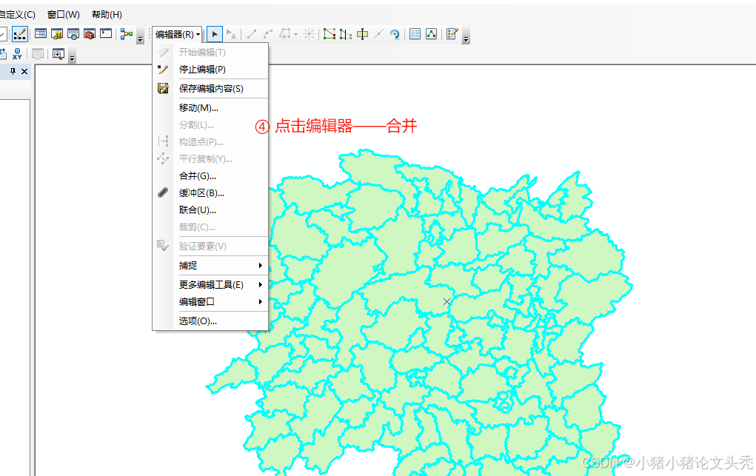Screen dimensions: 756x476
Task: Click the Reshape Feature tool
Action: click(346, 34)
